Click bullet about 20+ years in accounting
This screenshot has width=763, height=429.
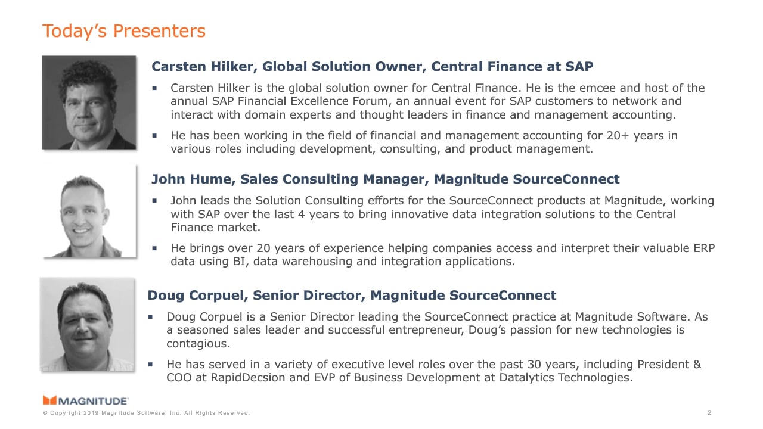(424, 142)
